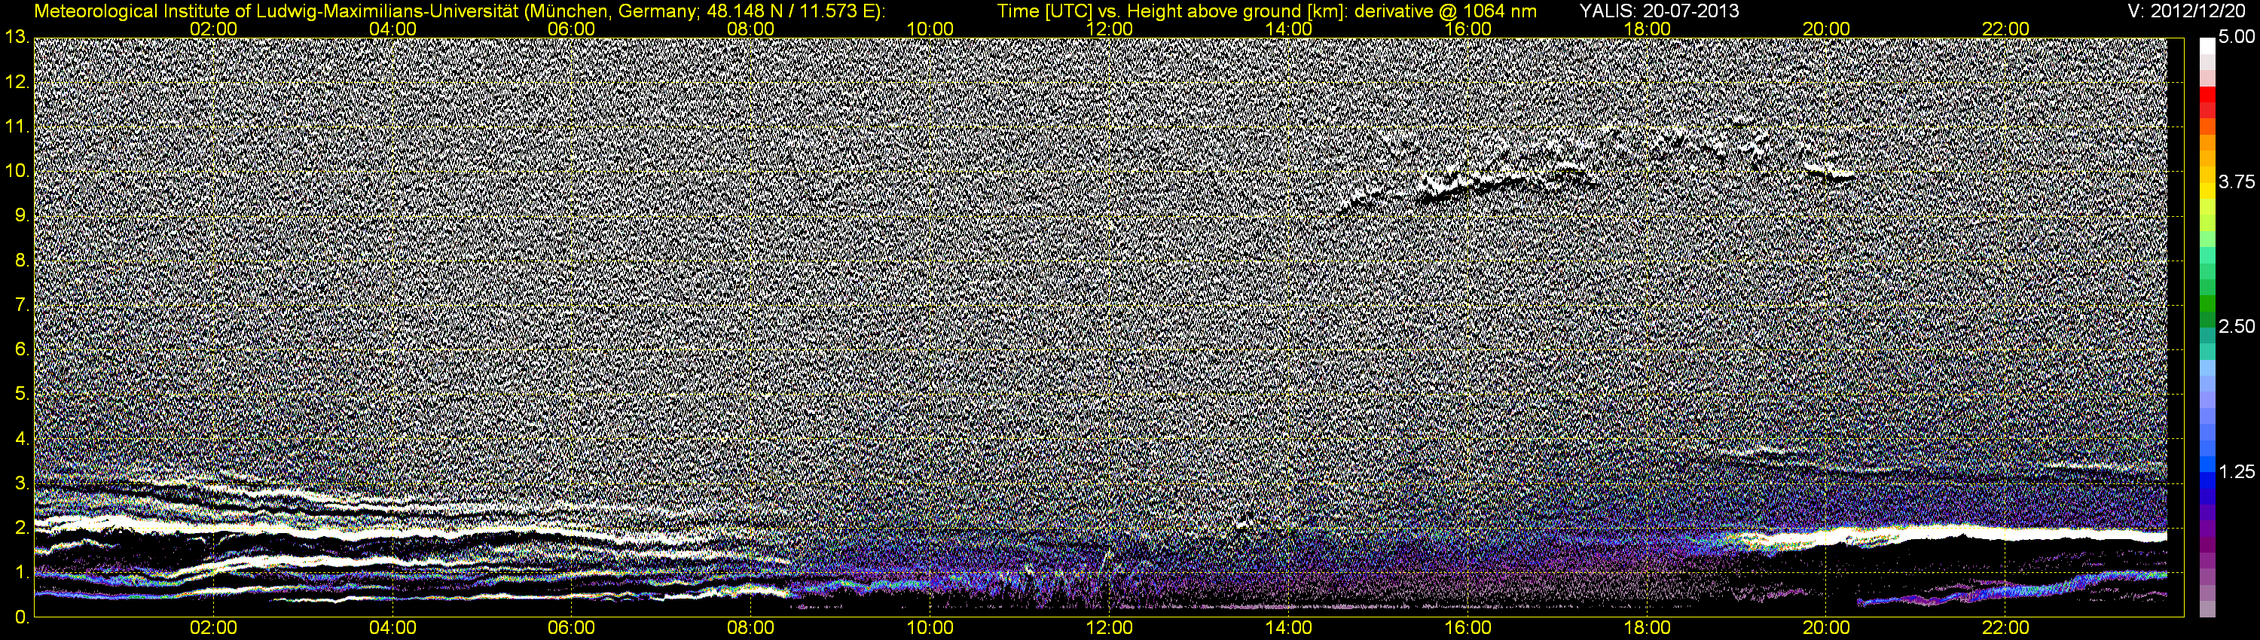This screenshot has height=640, width=2260.
Task: Click the "08:00" label on the bottom time axis
Action: pos(751,629)
